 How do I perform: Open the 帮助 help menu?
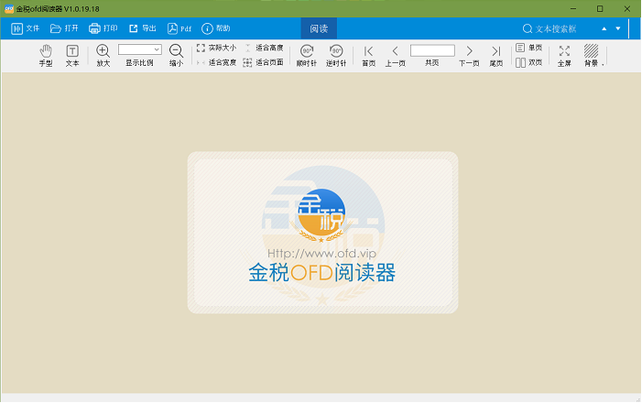pos(216,28)
